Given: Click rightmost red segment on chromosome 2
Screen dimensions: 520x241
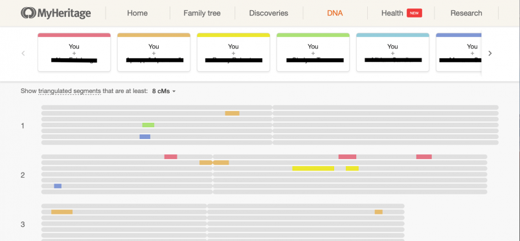Looking at the screenshot, I should [x=424, y=156].
